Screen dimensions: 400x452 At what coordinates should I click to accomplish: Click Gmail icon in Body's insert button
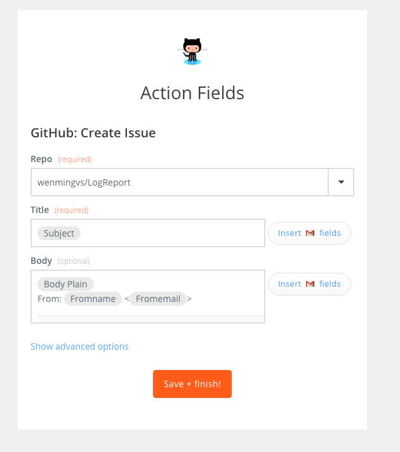[x=310, y=284]
